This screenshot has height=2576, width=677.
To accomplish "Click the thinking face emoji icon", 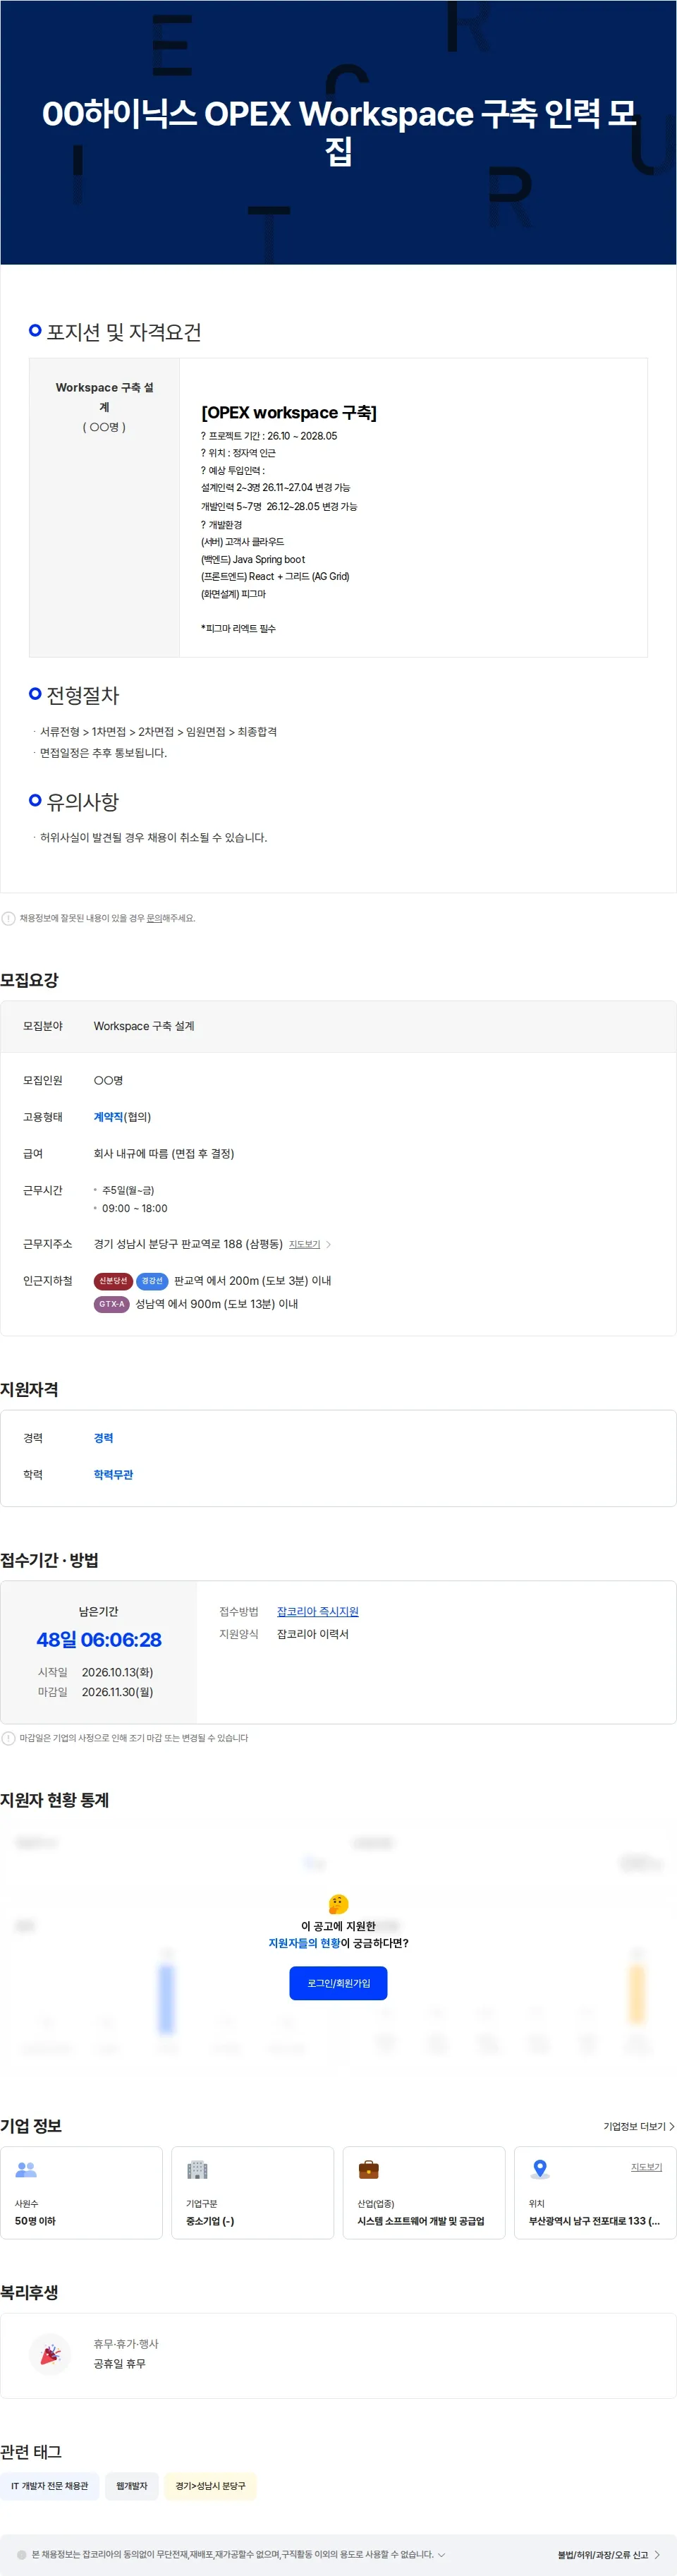I will point(338,1904).
